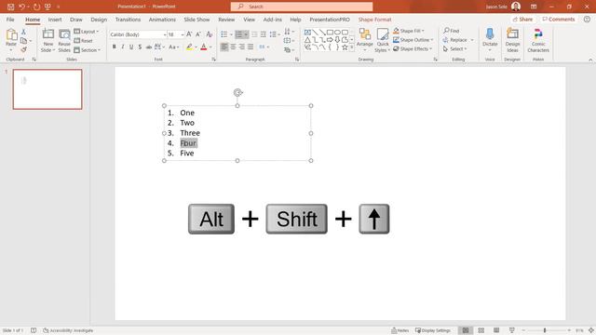Open Shape Fill dropdown
Screen dimensions: 596x335
[x=409, y=31]
